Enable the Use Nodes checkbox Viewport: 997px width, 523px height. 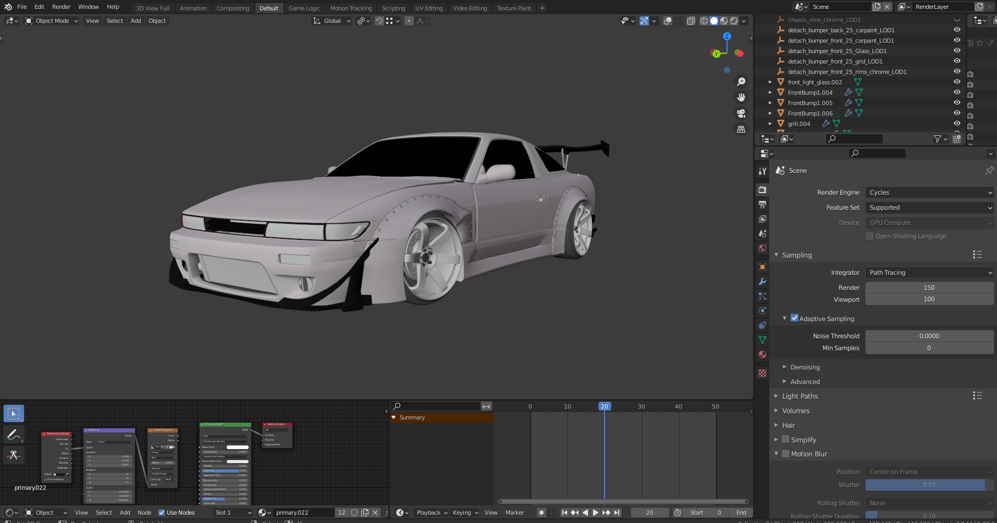tap(162, 513)
